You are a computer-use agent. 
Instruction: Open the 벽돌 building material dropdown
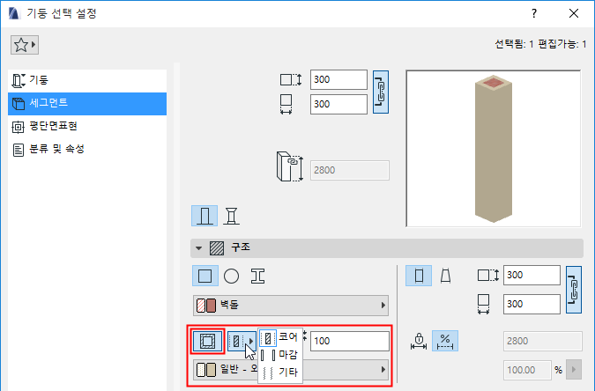tap(291, 306)
